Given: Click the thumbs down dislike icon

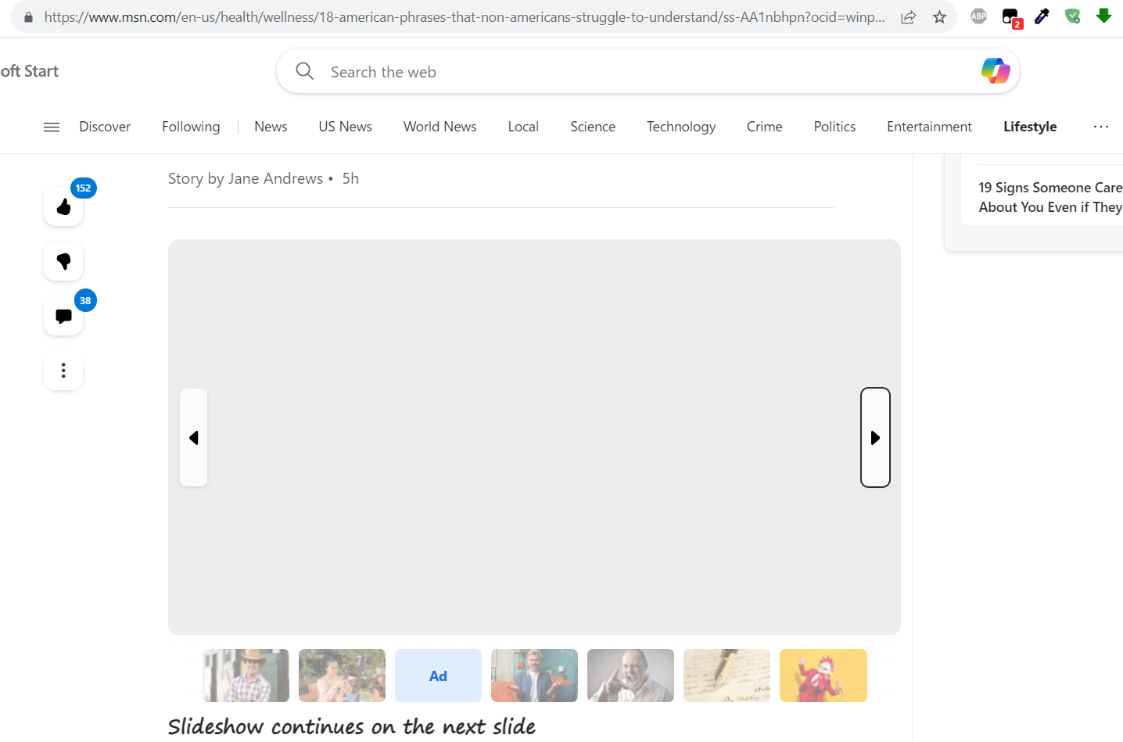Looking at the screenshot, I should [x=63, y=261].
